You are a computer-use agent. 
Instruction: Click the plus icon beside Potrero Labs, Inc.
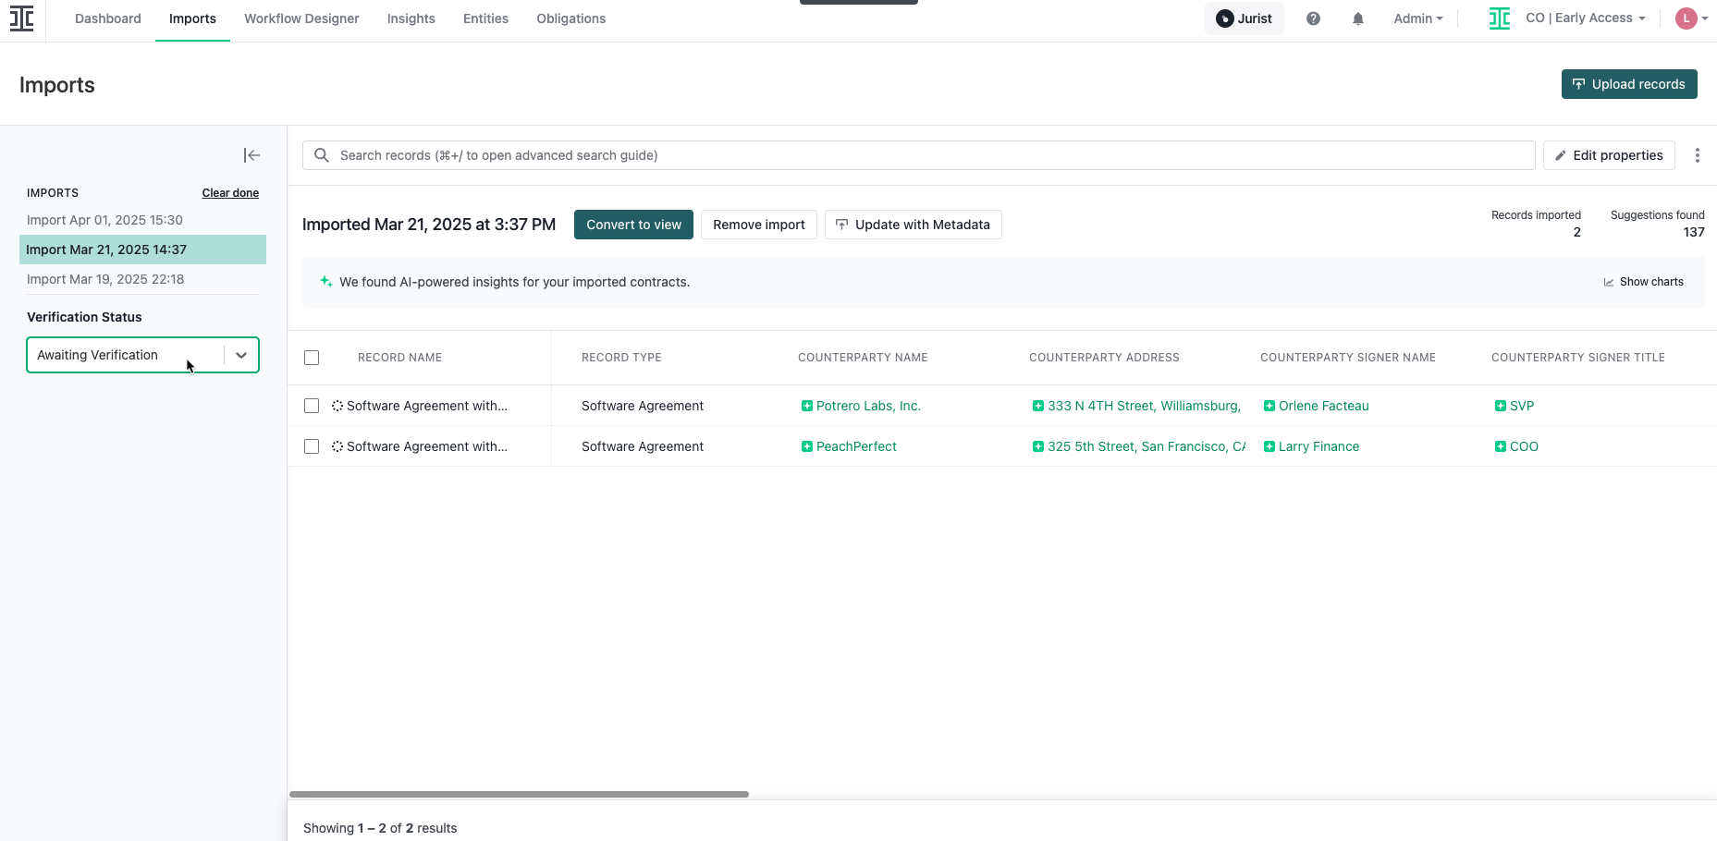806,406
